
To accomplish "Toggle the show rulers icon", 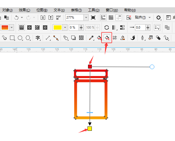I will point(103,18).
